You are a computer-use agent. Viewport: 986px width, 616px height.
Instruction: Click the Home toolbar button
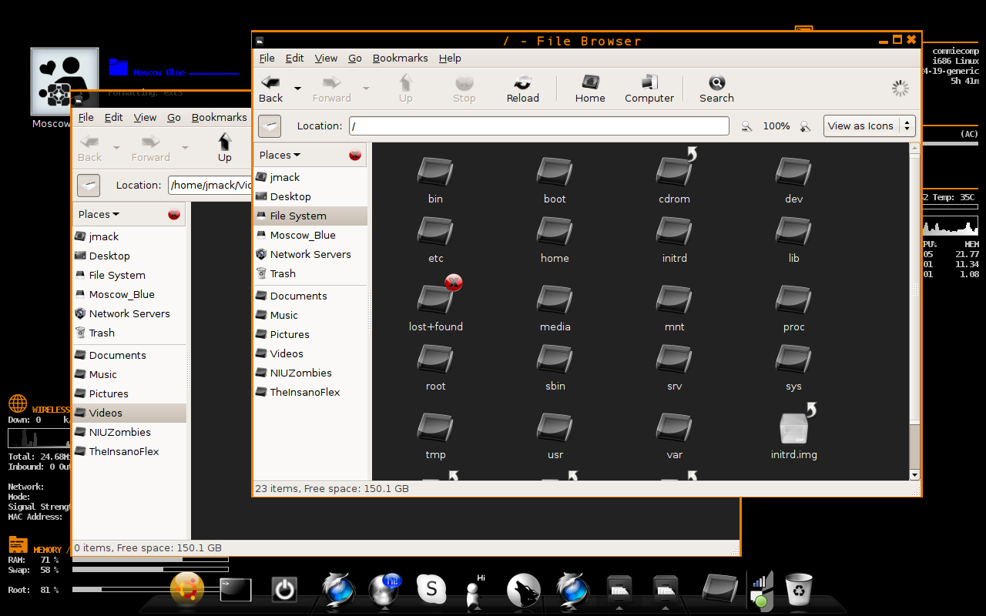590,89
